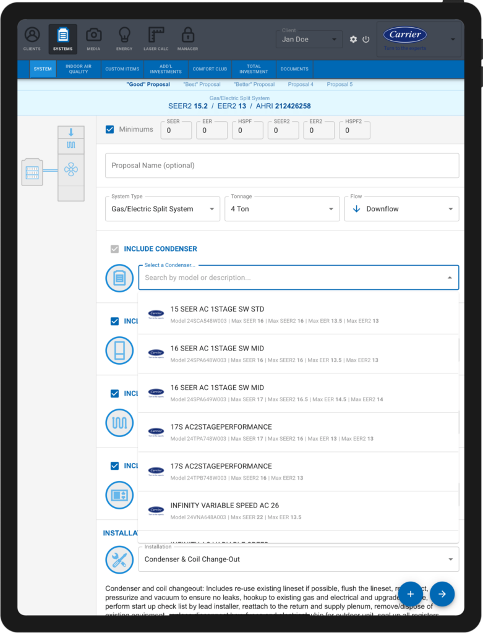
Task: Switch to Add'l Investments tab
Action: 166,69
